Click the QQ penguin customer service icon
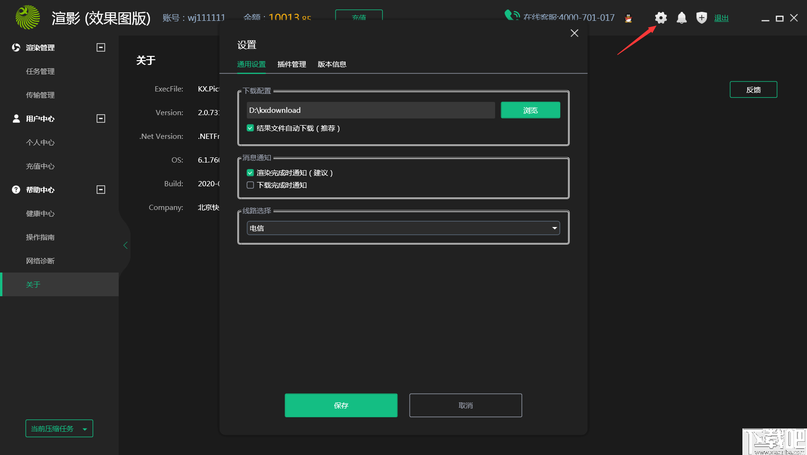This screenshot has width=807, height=455. point(629,18)
